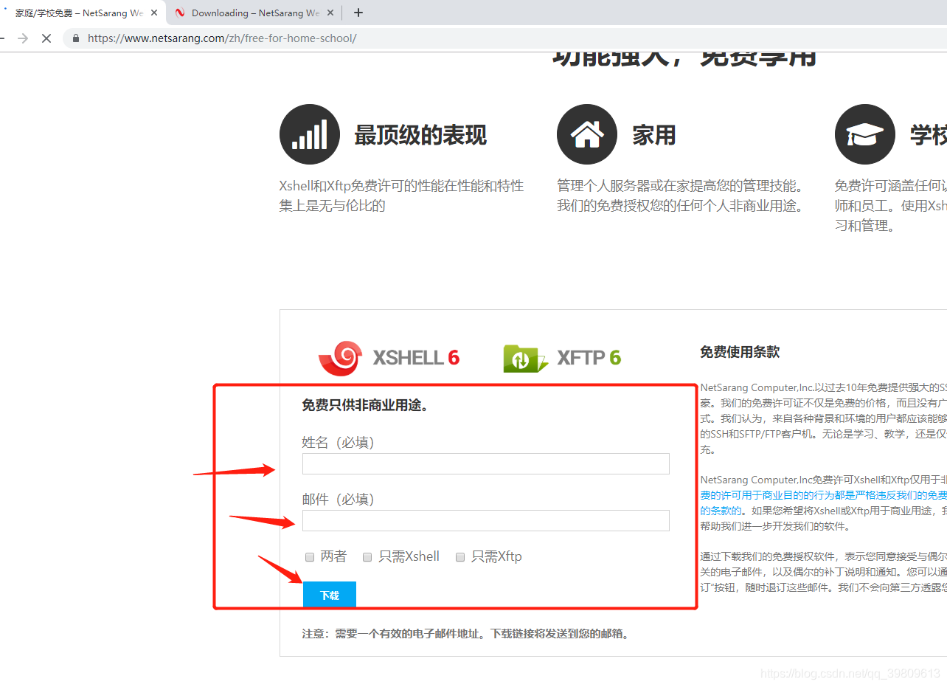The width and height of the screenshot is (947, 687).
Task: Click the 免费只供非商业用途 text
Action: 365,405
